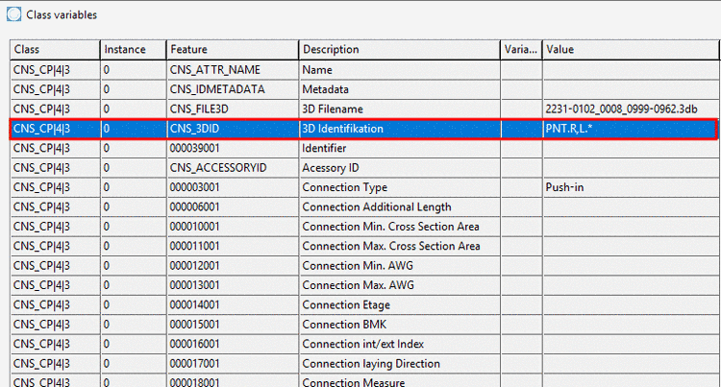The height and width of the screenshot is (387, 721).
Task: Select the Connection Additional Length row
Action: click(364, 207)
